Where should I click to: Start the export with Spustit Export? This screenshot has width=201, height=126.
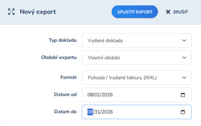coord(135,12)
